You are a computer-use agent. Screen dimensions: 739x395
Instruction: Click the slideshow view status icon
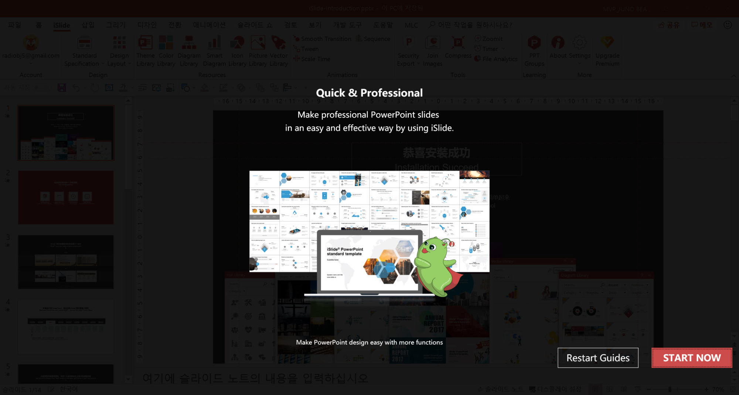(638, 389)
